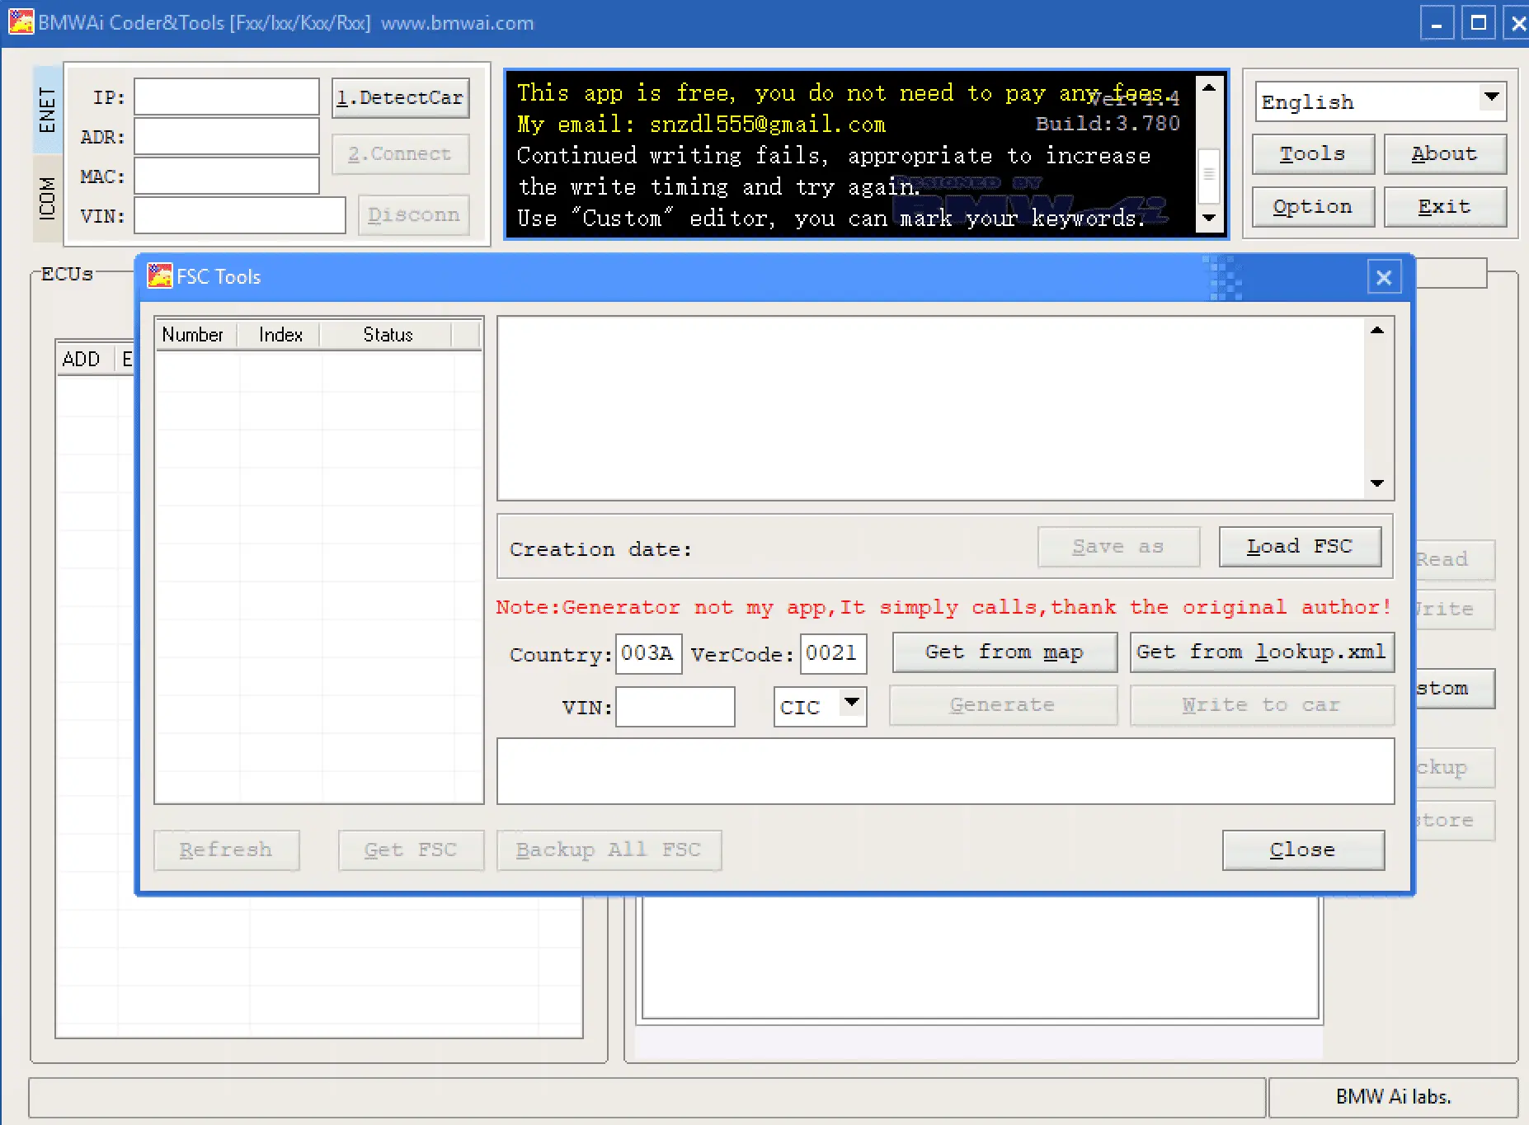
Task: Open the Tools menu button
Action: click(x=1313, y=154)
